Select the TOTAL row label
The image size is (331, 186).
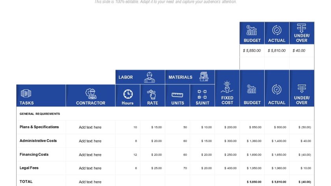click(x=26, y=182)
